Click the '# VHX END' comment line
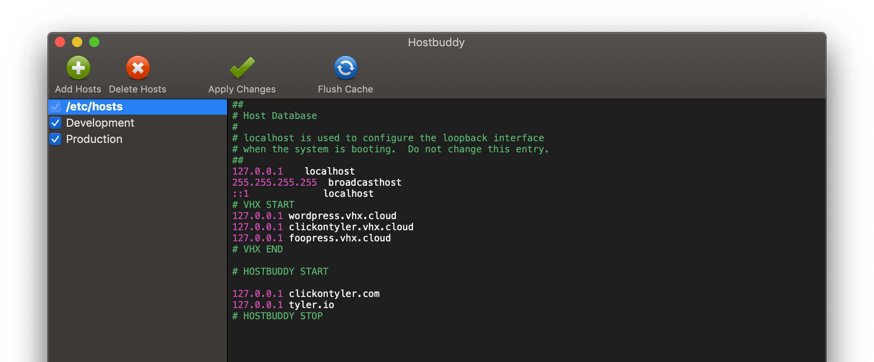 coord(257,249)
